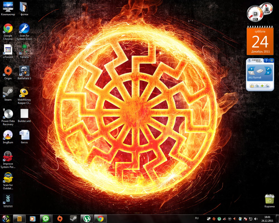Click the Steam tray icon
279x223 pixels.
point(209,219)
